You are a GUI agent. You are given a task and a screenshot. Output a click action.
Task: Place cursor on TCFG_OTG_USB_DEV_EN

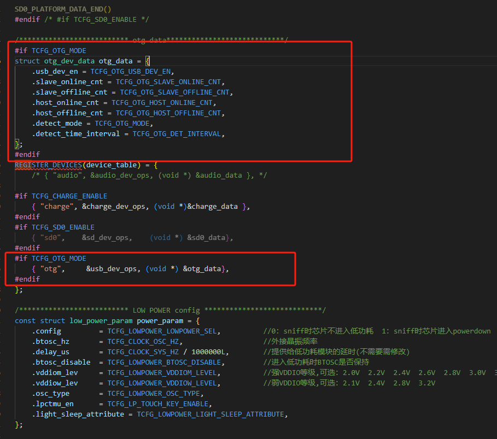(131, 71)
